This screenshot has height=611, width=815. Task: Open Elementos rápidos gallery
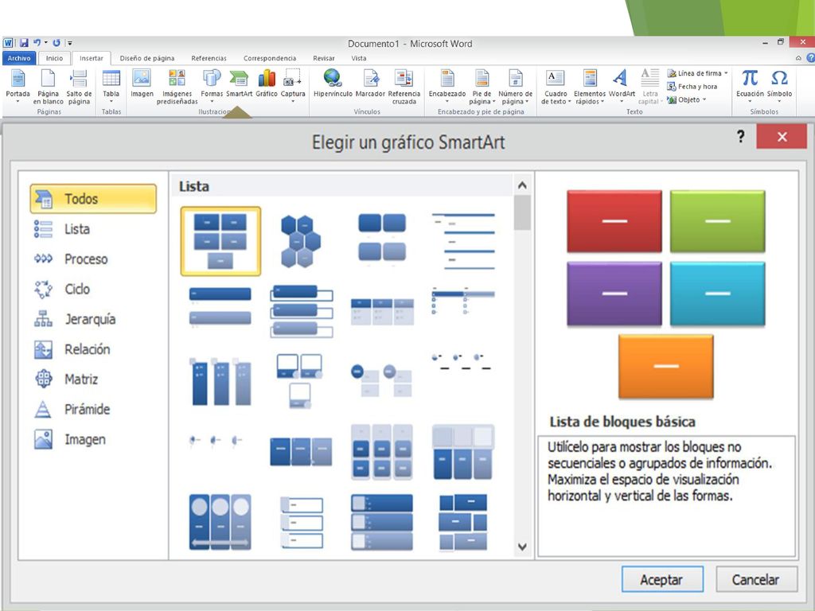[590, 86]
